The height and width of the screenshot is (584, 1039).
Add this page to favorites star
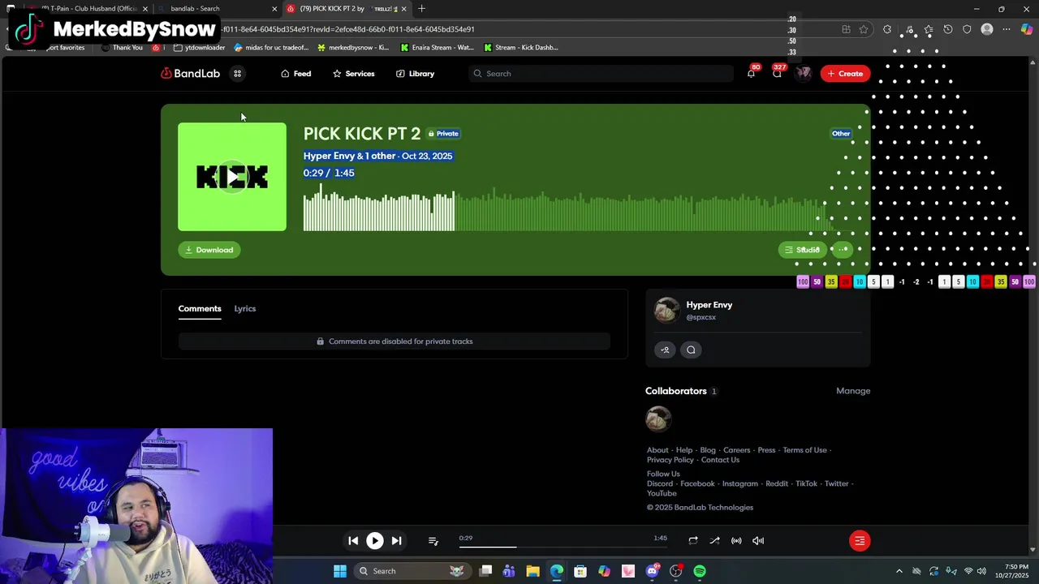click(864, 29)
